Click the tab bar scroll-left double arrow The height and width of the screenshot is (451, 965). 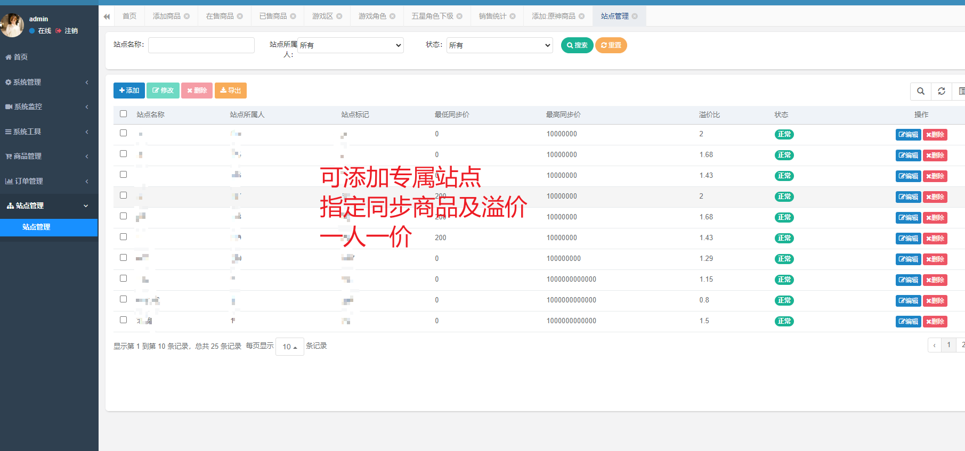pyautogui.click(x=107, y=17)
